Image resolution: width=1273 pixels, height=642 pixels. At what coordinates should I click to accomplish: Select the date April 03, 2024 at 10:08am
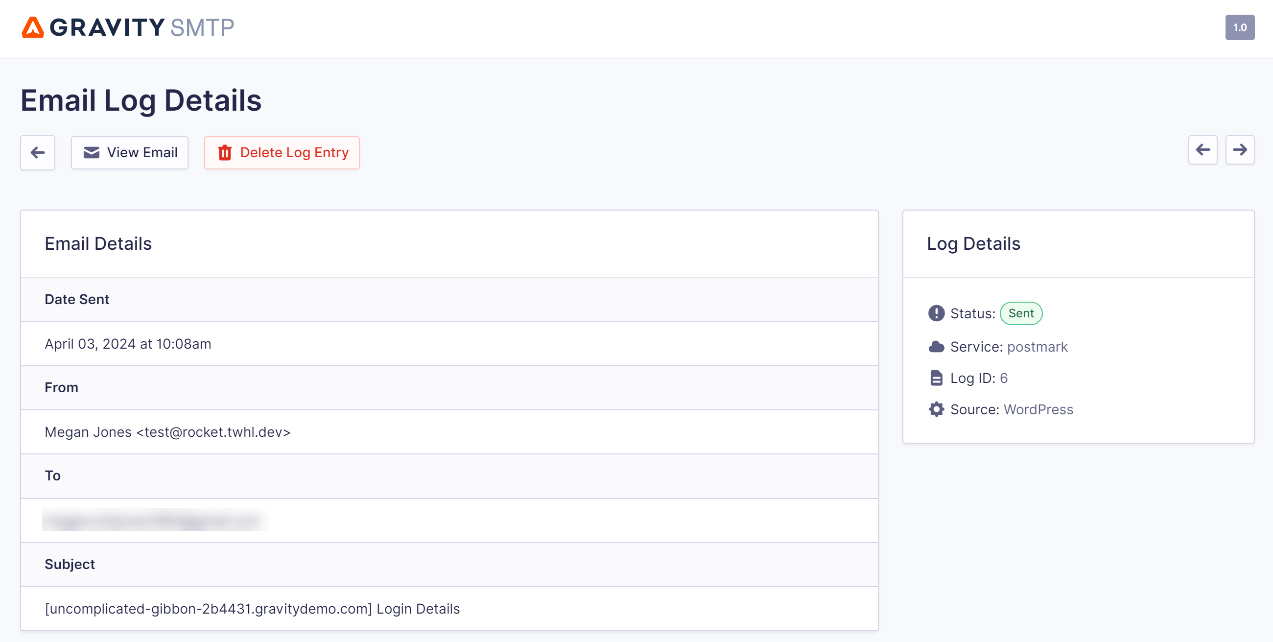pos(127,344)
